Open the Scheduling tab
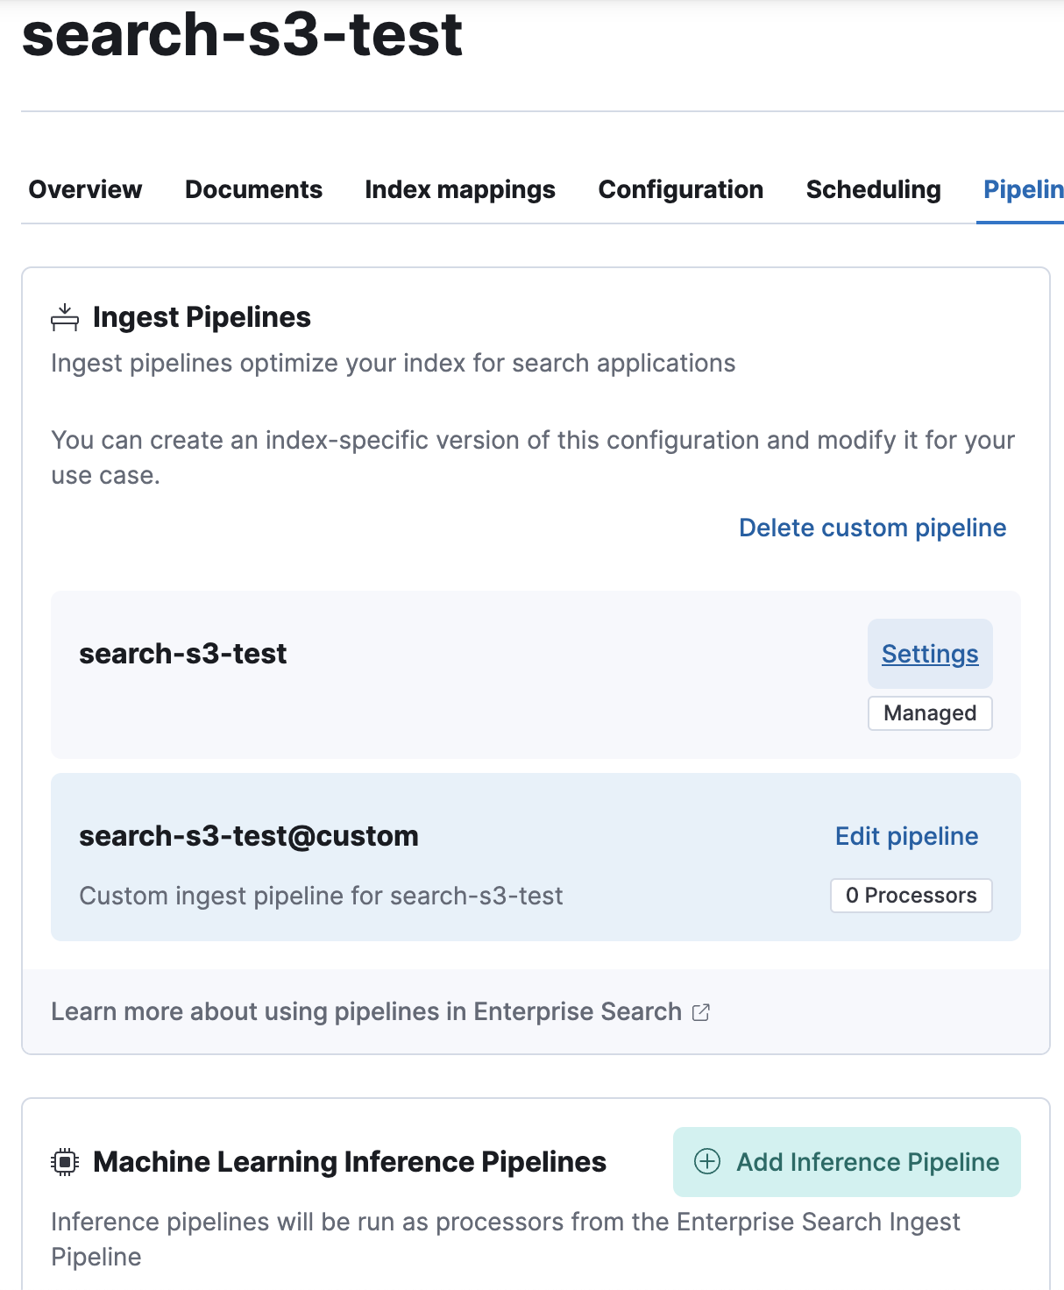Viewport: 1064px width, 1290px height. click(x=873, y=189)
